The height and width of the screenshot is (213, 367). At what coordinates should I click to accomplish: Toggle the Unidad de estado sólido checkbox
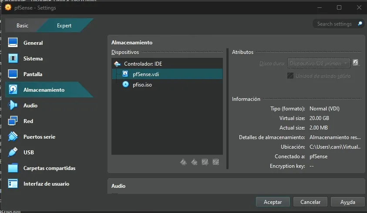click(290, 76)
